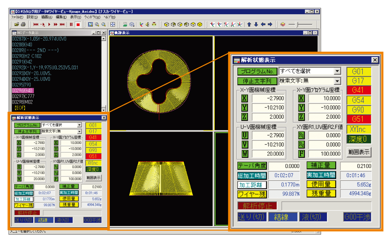Click テーパ角度 button in enlarged panel
Image resolution: width=390 pixels, height=242 pixels.
pos(252,165)
